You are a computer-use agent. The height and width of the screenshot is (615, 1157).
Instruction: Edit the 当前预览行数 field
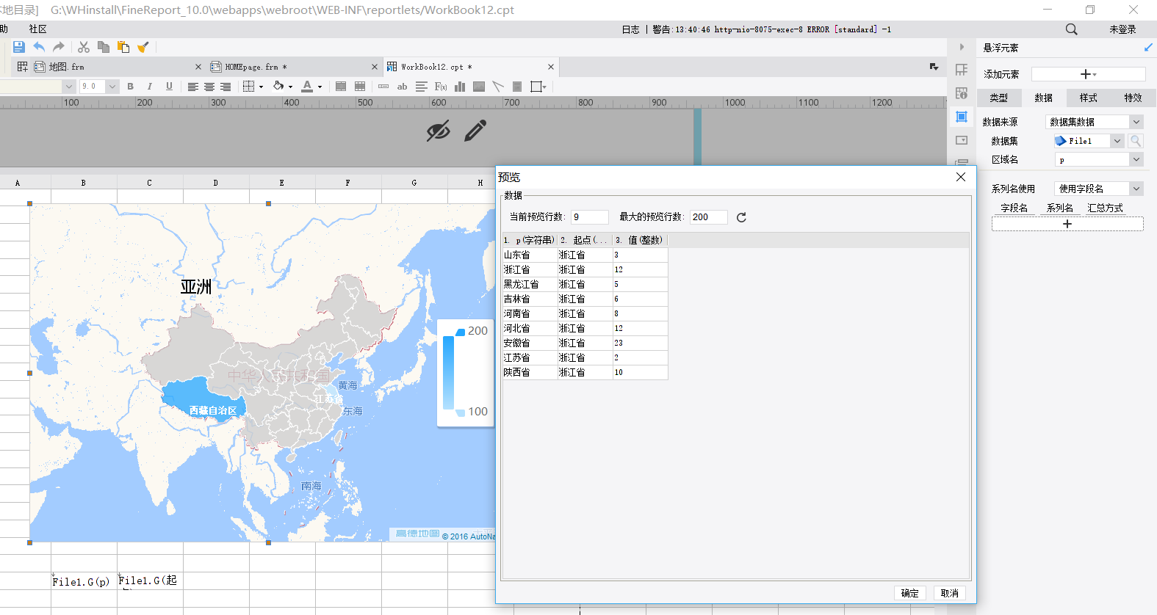(x=590, y=217)
